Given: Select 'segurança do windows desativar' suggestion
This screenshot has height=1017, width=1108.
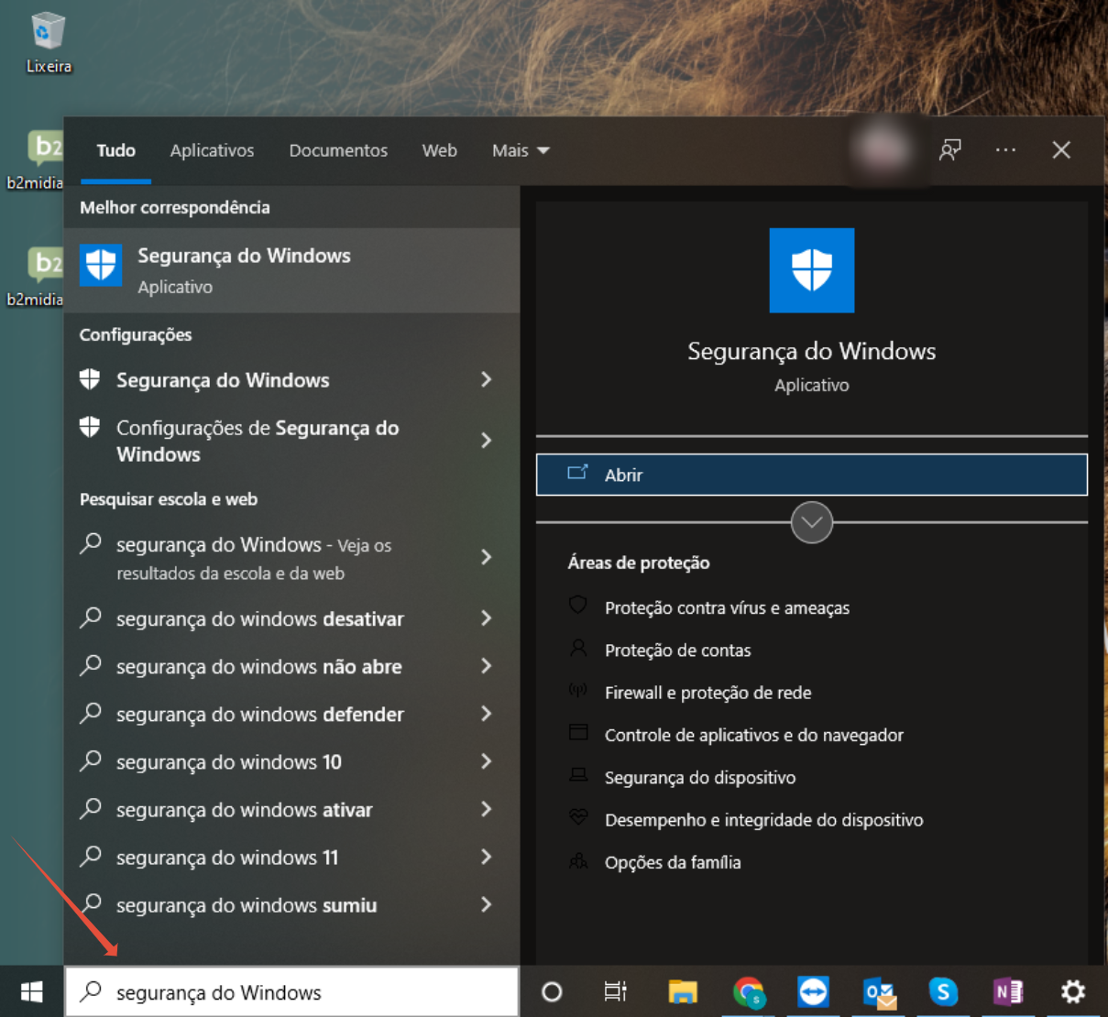Looking at the screenshot, I should (x=291, y=618).
